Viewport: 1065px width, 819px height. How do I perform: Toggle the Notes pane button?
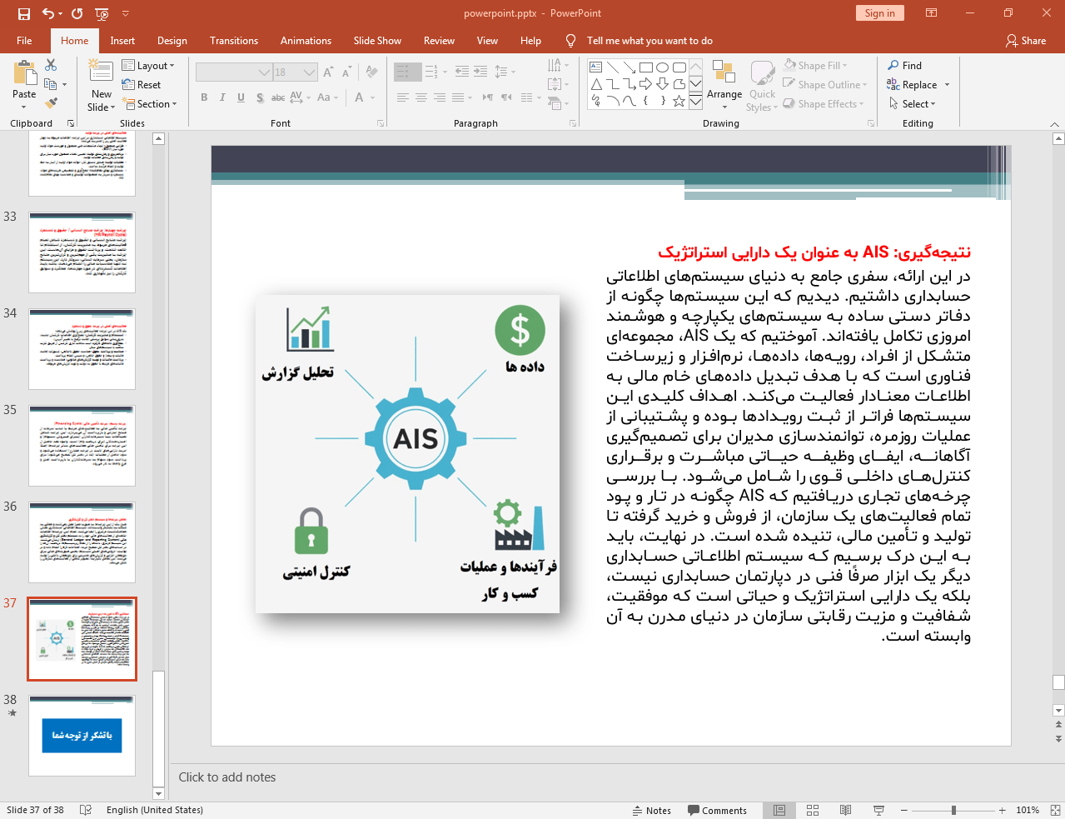[651, 810]
